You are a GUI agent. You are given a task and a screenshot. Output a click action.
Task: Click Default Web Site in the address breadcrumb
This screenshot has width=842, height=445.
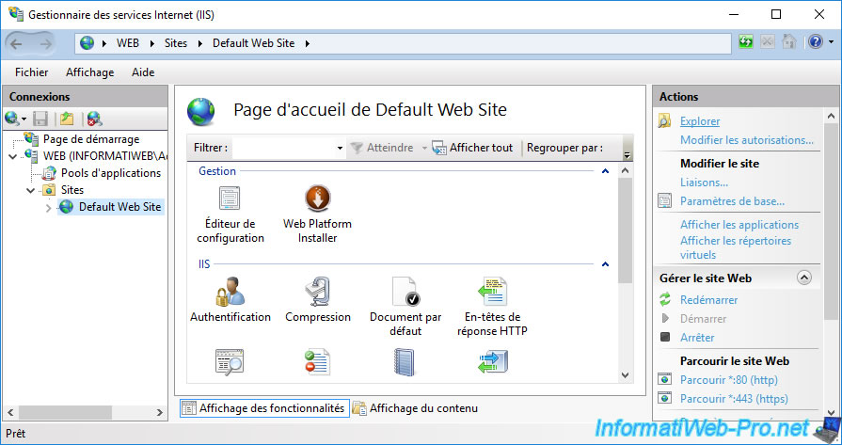(x=253, y=43)
